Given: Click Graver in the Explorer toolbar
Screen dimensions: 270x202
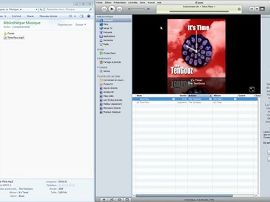Looking at the screenshot, I should coord(30,16).
